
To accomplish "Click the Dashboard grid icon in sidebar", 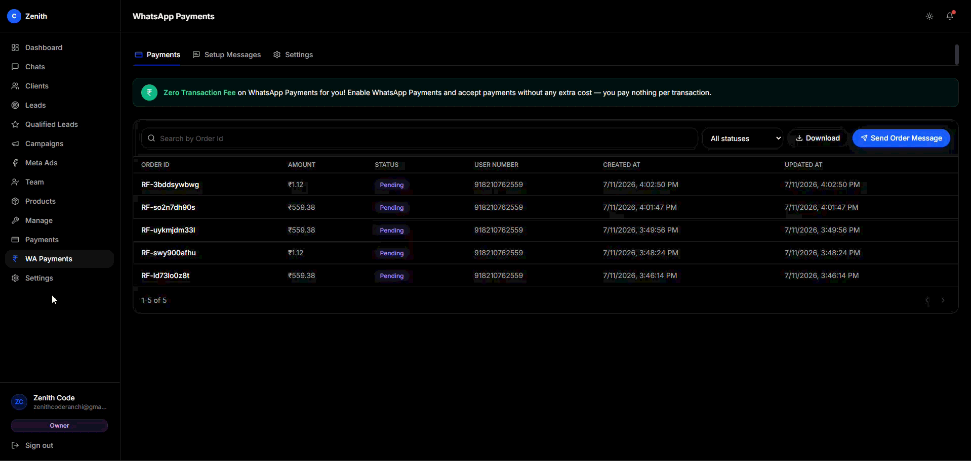I will pos(15,48).
